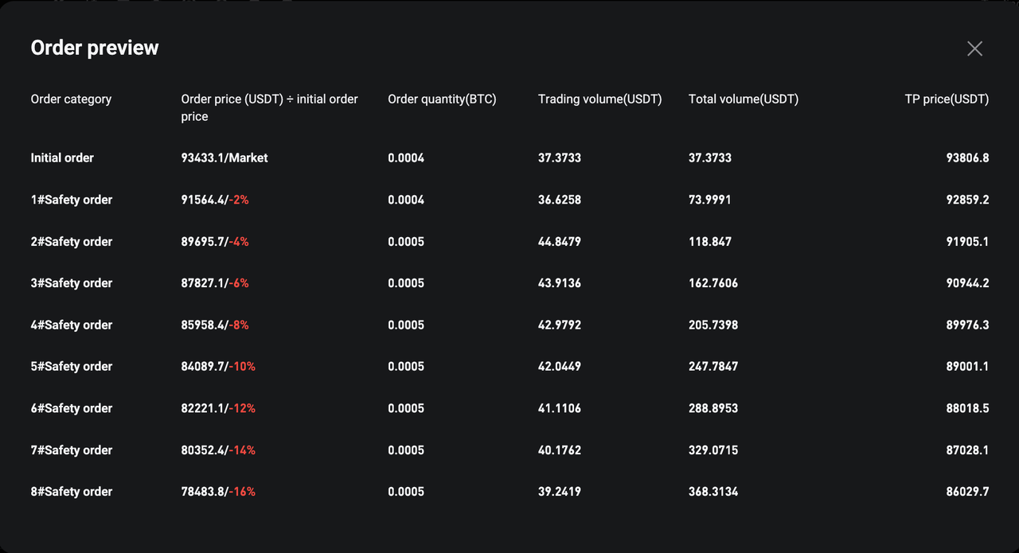Click the Total volume(USDT) column header

point(743,99)
